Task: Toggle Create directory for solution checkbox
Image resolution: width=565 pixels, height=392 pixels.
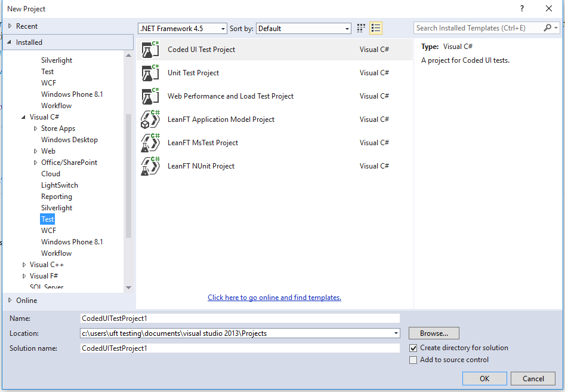Action: point(413,348)
